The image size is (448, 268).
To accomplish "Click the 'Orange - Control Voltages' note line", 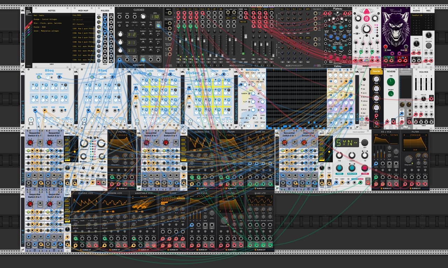I will point(45,19).
